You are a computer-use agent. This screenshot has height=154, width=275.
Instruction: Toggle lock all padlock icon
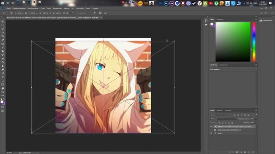click(232, 123)
